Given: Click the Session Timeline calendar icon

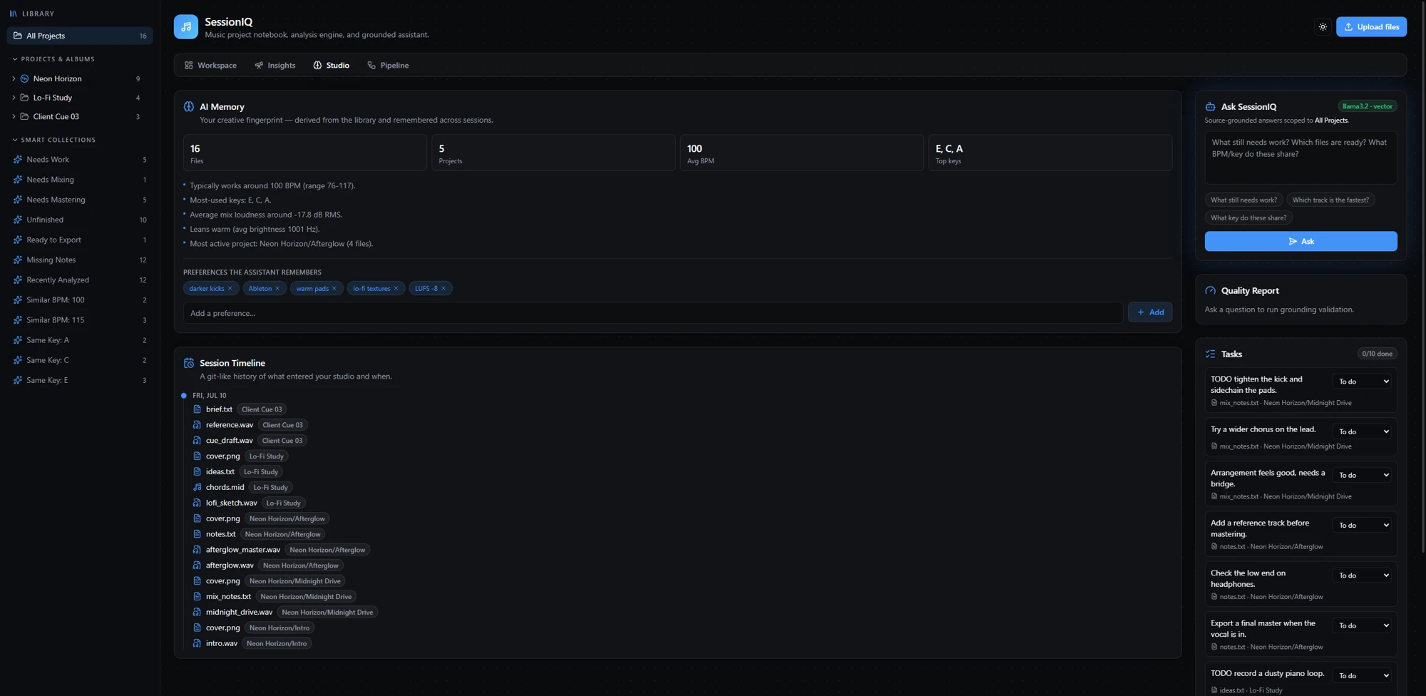Looking at the screenshot, I should 189,364.
